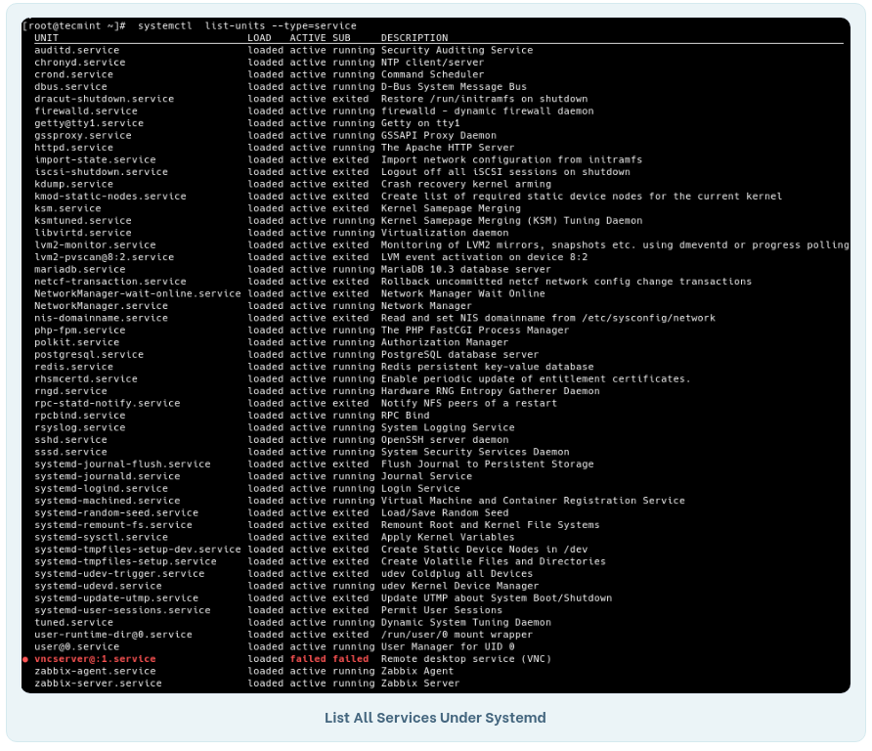The height and width of the screenshot is (751, 872).
Task: Select netcf-transaction.service entry
Action: point(110,282)
